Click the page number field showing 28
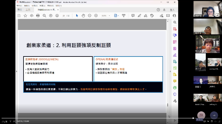This screenshot has height=124, width=222. 64,16
